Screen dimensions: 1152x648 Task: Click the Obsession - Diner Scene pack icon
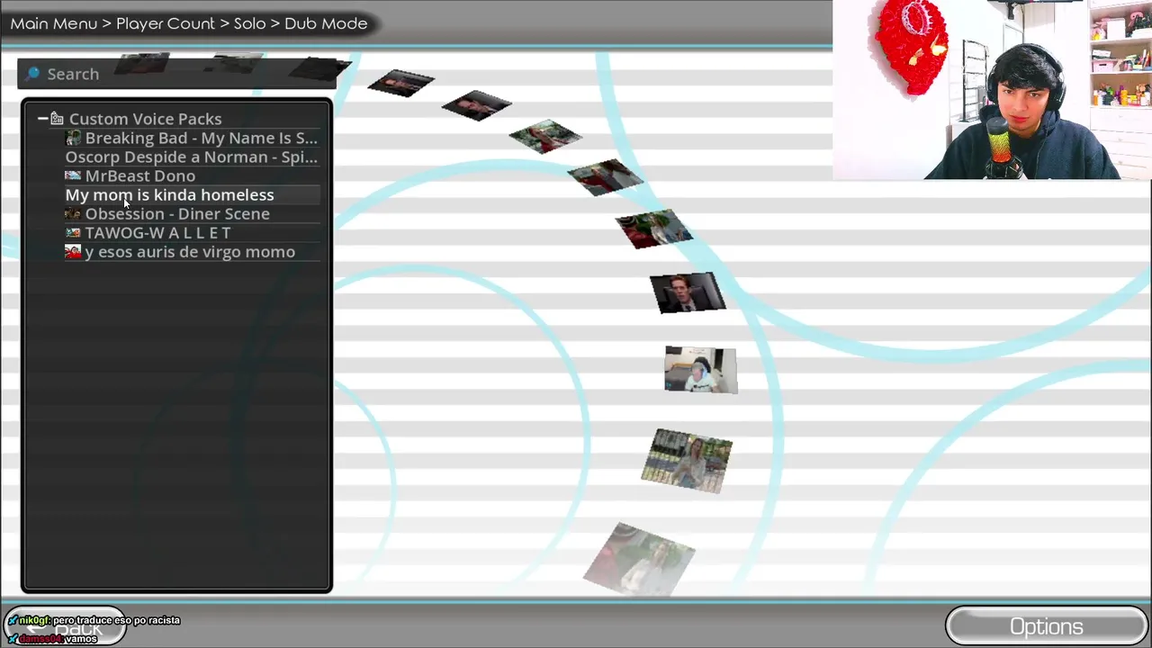(73, 213)
